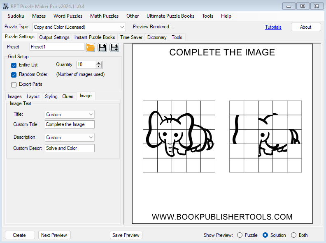Click the BPT app icon in title bar
This screenshot has height=243, width=326.
click(5, 6)
